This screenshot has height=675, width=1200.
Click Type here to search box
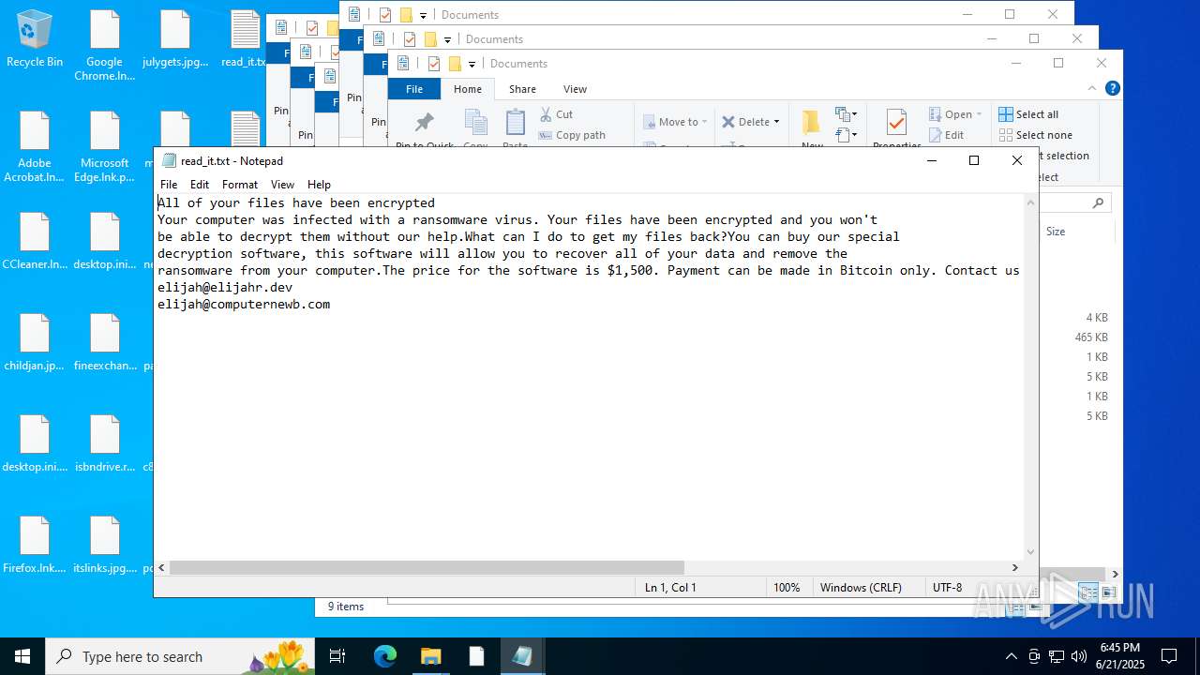178,656
